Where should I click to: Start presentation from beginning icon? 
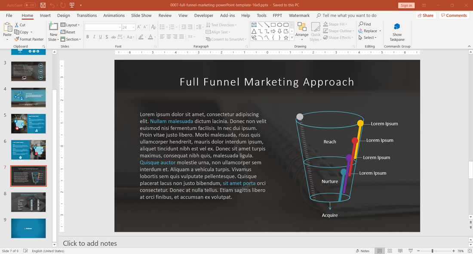72,5
